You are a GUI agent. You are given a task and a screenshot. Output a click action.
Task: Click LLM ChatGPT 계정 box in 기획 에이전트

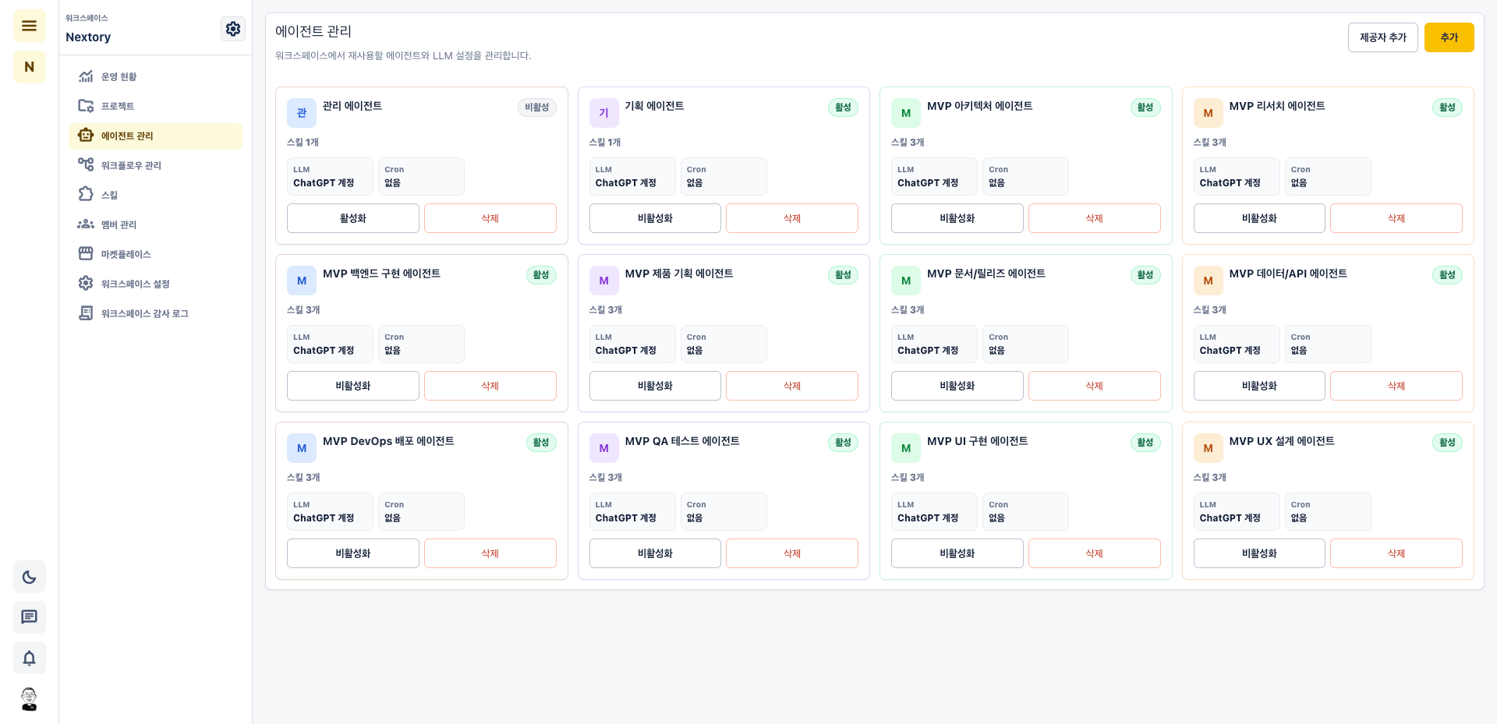tap(632, 176)
